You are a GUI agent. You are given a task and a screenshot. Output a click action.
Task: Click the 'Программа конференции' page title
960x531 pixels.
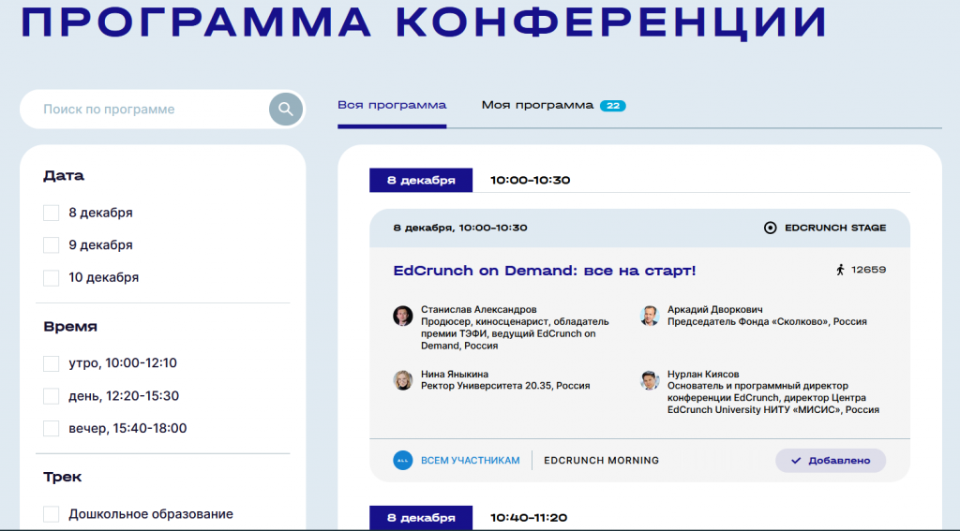[424, 22]
